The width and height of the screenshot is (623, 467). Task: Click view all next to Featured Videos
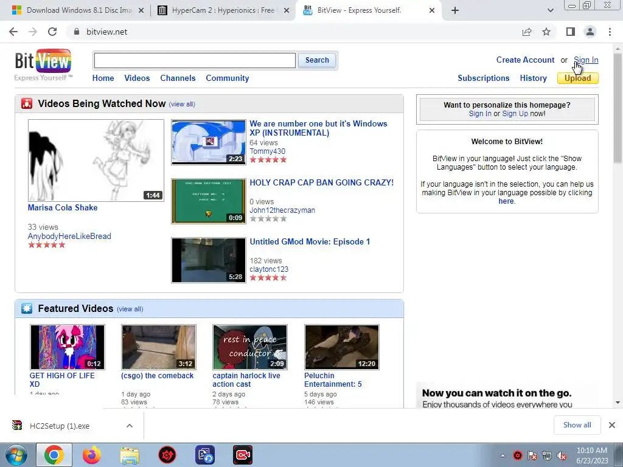130,309
